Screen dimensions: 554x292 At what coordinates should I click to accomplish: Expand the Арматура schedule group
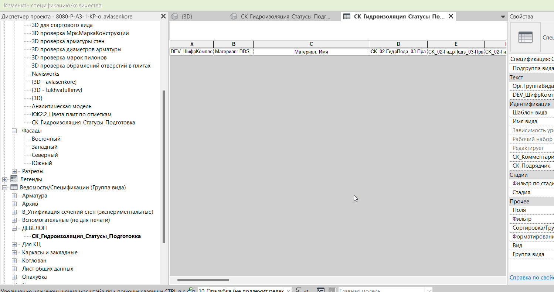point(14,196)
